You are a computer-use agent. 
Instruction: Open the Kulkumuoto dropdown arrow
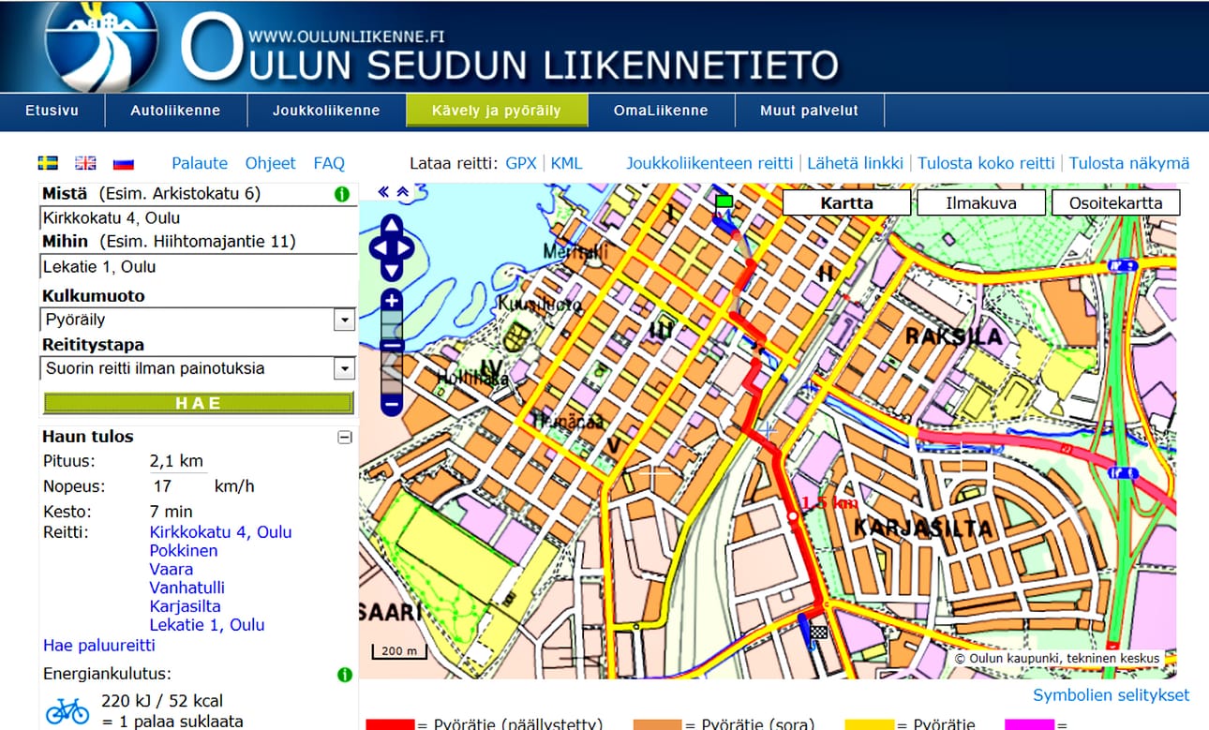(x=344, y=320)
